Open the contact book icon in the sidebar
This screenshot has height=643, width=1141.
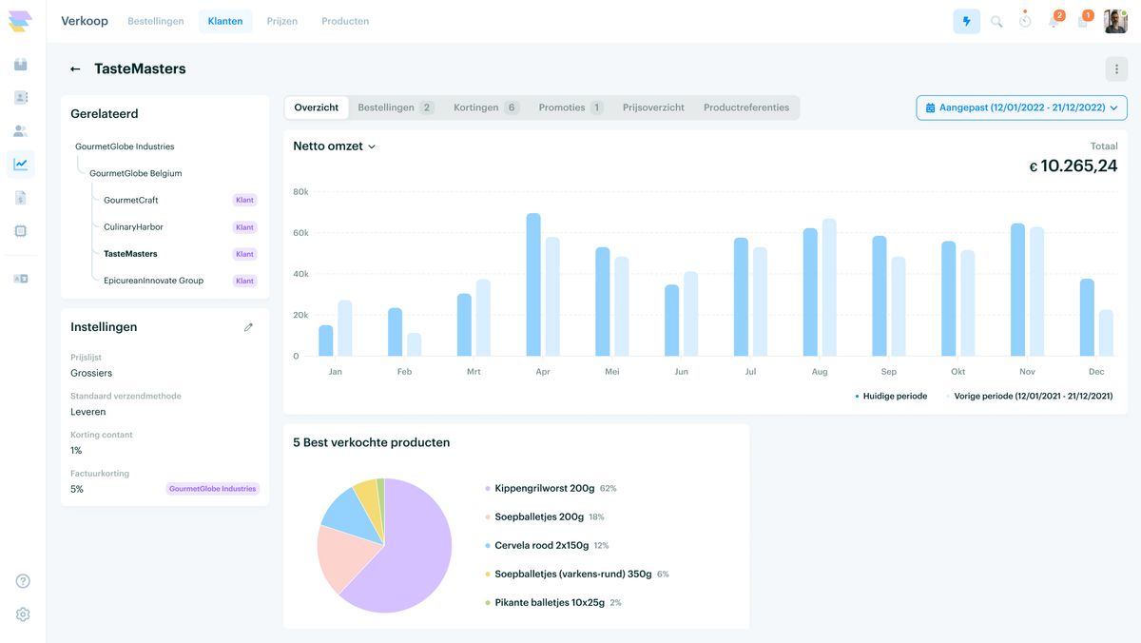(x=21, y=98)
